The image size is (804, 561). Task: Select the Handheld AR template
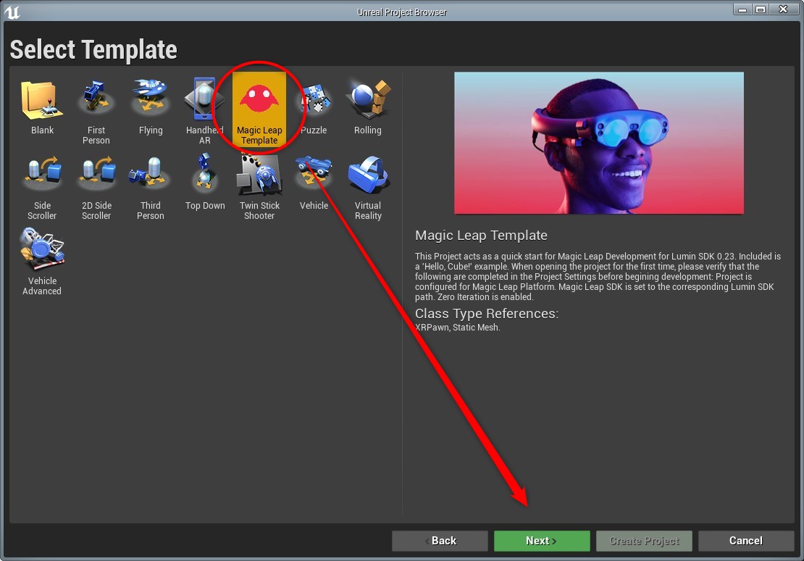pyautogui.click(x=204, y=109)
